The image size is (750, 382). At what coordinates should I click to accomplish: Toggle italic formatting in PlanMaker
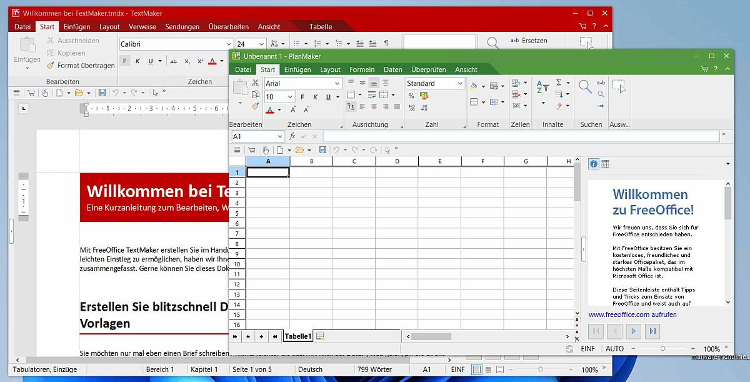tap(316, 96)
